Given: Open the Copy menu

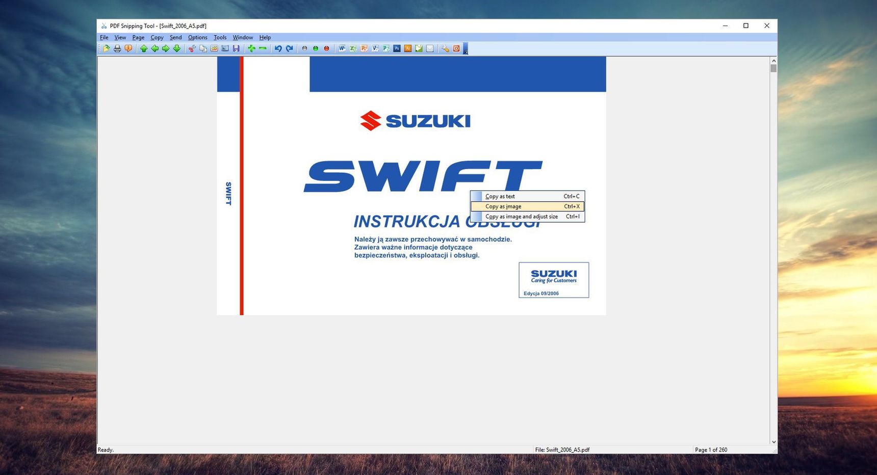Looking at the screenshot, I should pos(157,37).
